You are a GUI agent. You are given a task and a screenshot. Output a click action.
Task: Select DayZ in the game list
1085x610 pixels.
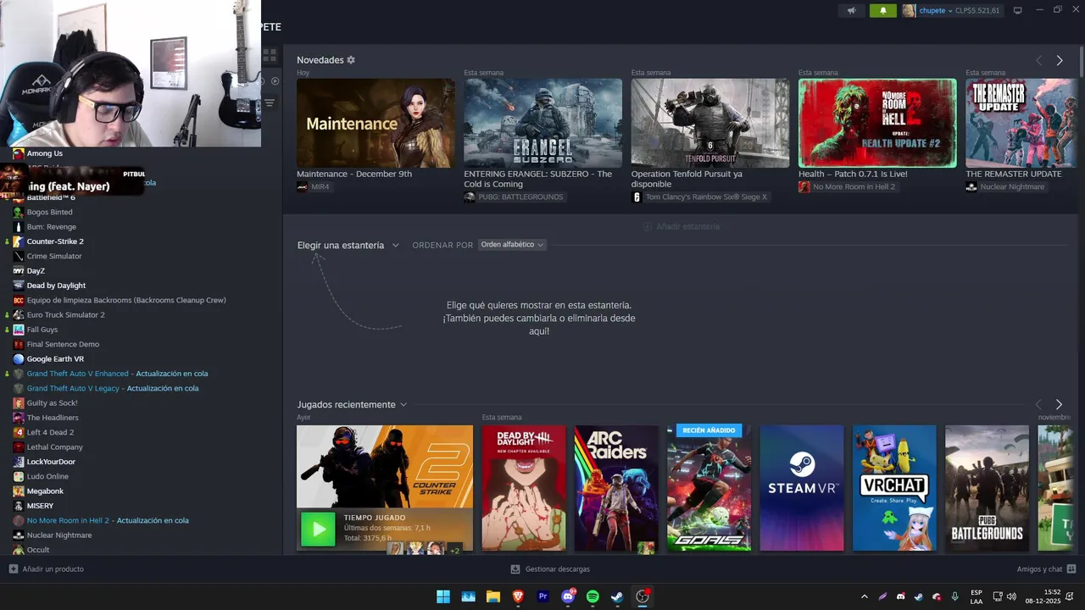[x=36, y=271]
